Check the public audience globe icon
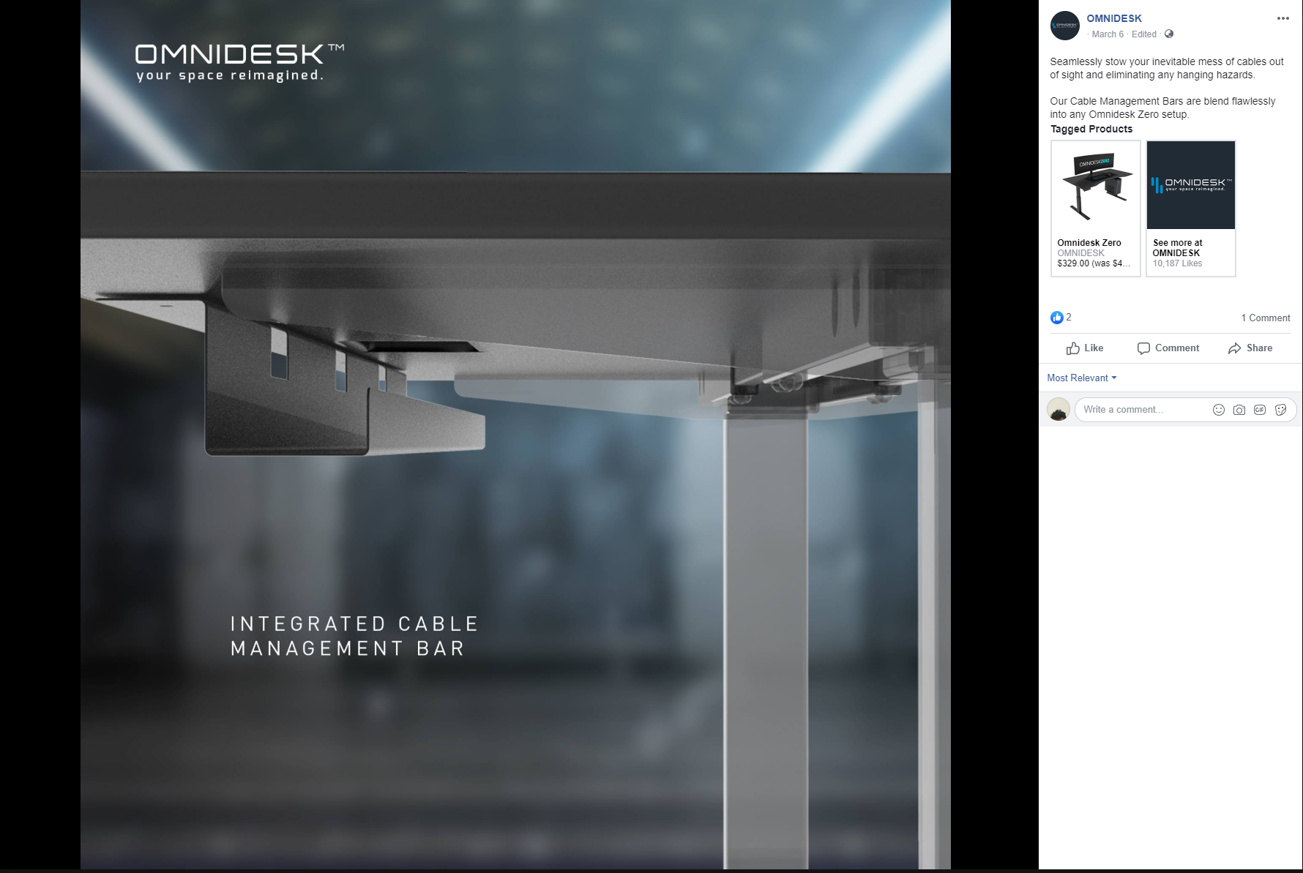Image resolution: width=1303 pixels, height=873 pixels. (1169, 34)
